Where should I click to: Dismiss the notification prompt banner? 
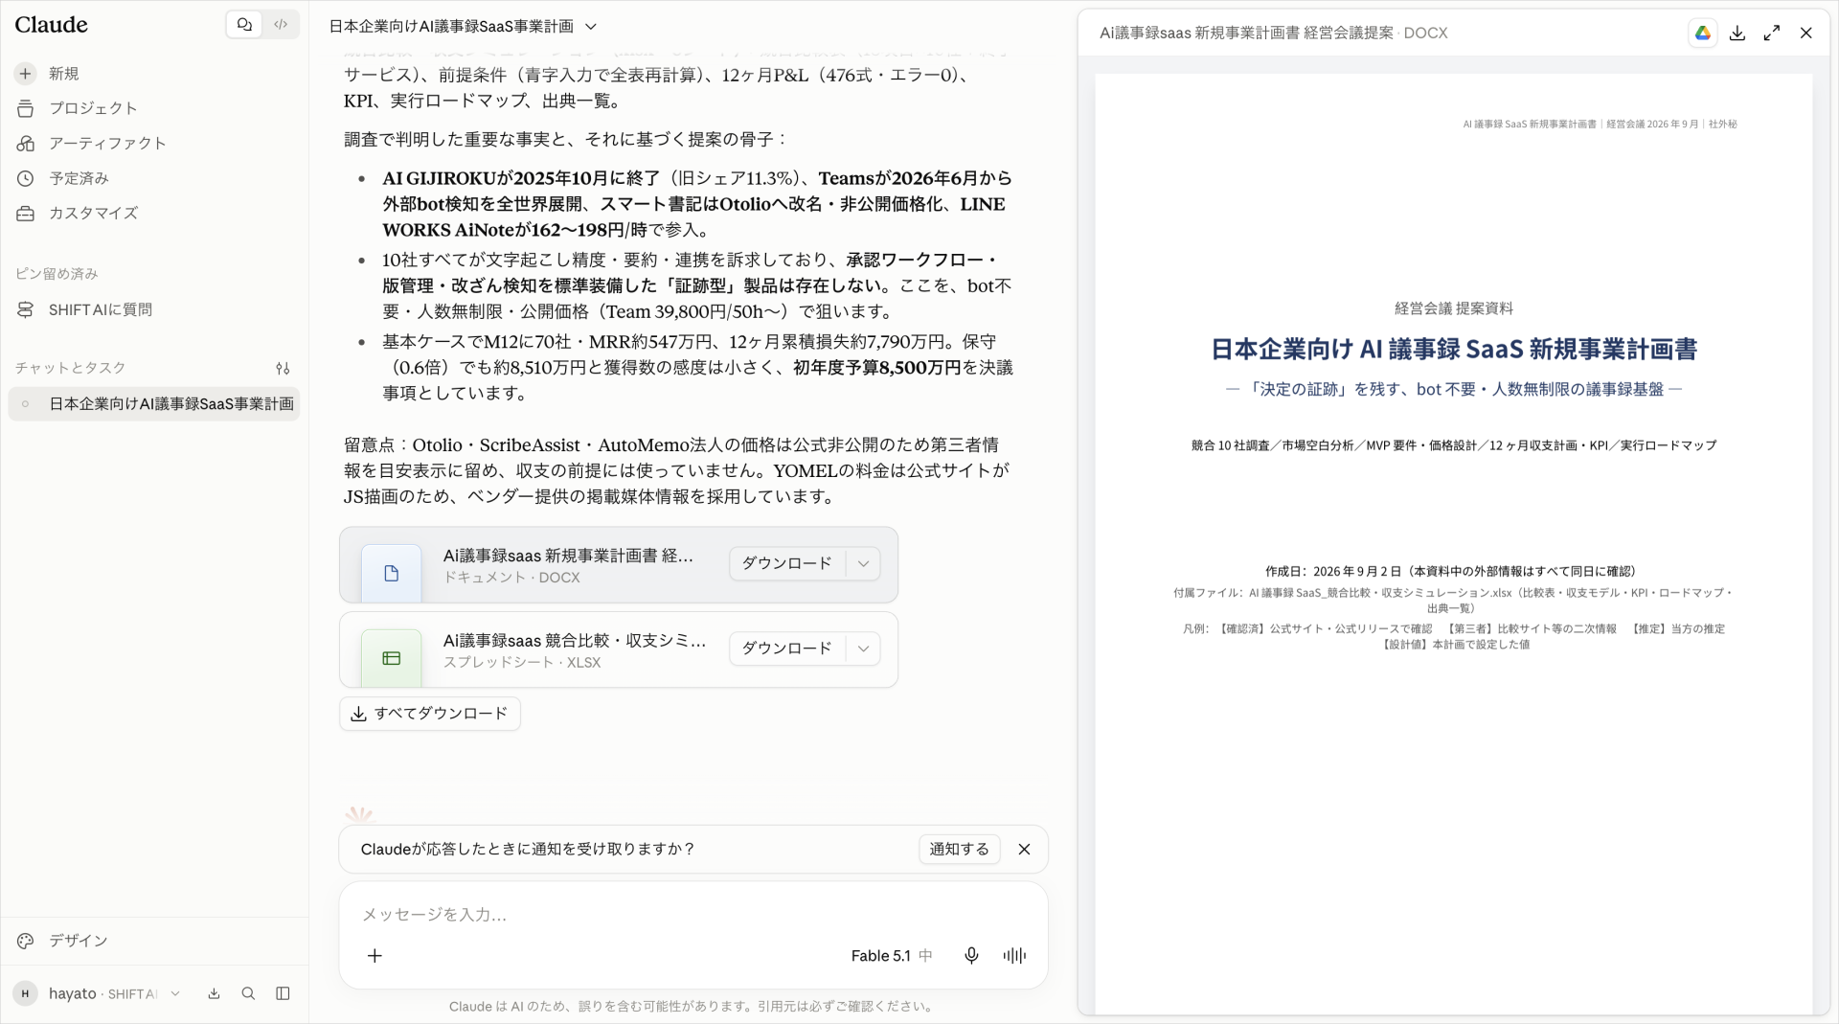pyautogui.click(x=1024, y=850)
